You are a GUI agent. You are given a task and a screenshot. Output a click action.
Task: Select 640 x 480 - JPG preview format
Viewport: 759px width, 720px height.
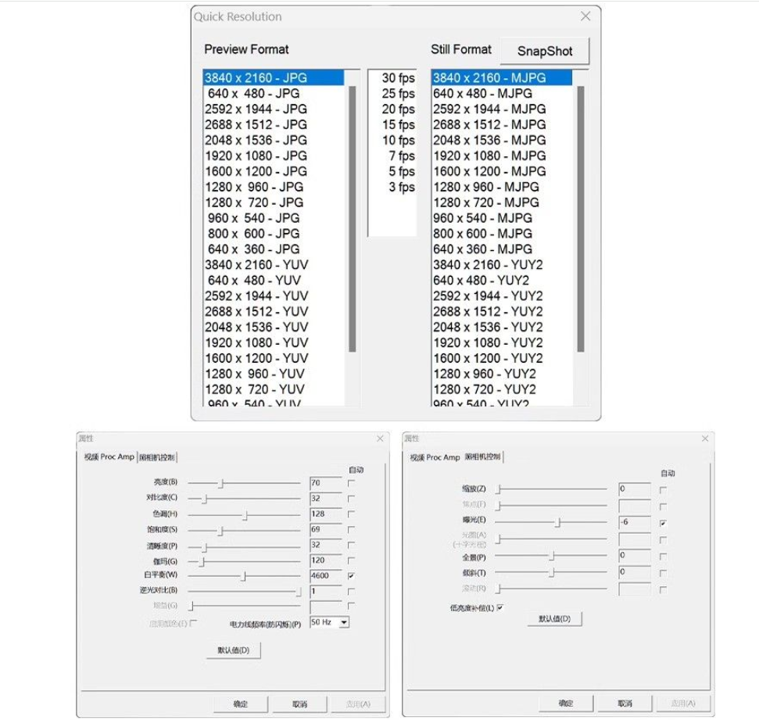[274, 94]
